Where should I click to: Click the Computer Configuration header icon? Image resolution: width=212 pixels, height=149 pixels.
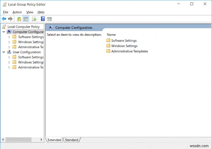[x=51, y=28]
